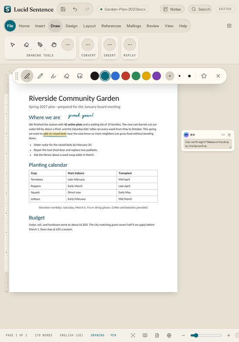
Task: Pick the yellow ink color
Action: coord(146,76)
